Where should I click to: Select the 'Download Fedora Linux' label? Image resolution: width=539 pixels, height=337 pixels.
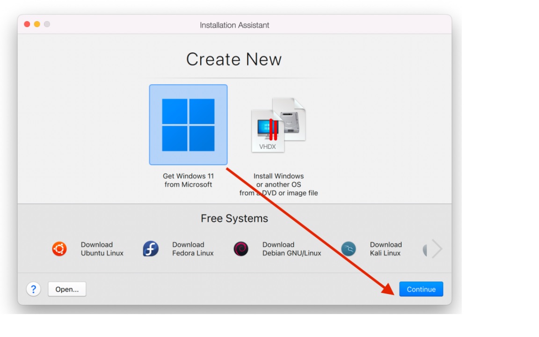tap(192, 249)
